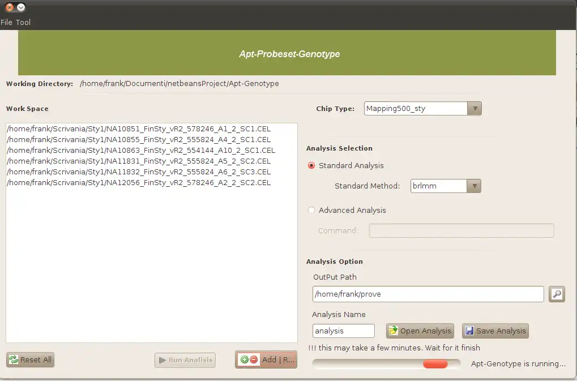This screenshot has height=381, width=577.
Task: Expand the Standard Method dropdown arrow
Action: (474, 186)
